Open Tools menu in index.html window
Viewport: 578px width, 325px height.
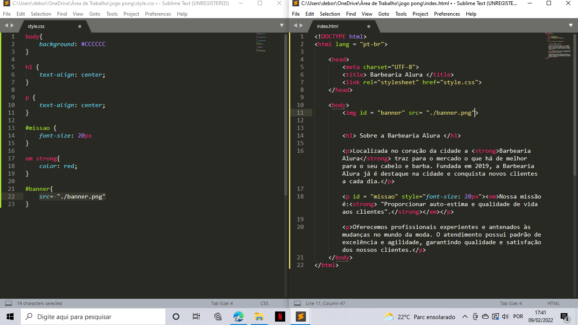[401, 14]
